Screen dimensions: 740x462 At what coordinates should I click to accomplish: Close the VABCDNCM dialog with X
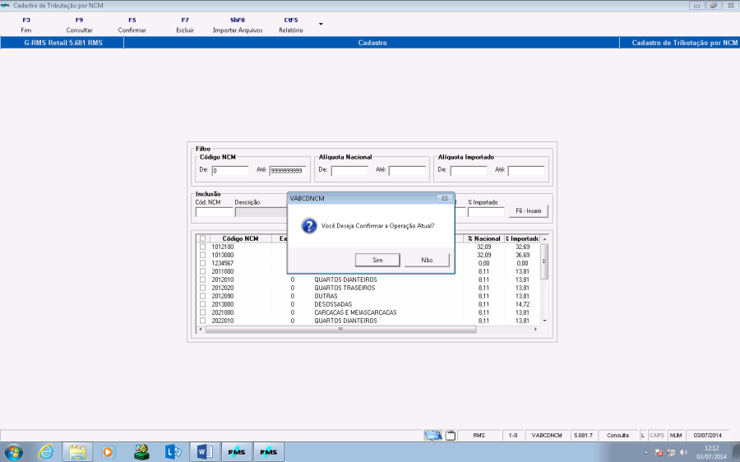tap(444, 198)
